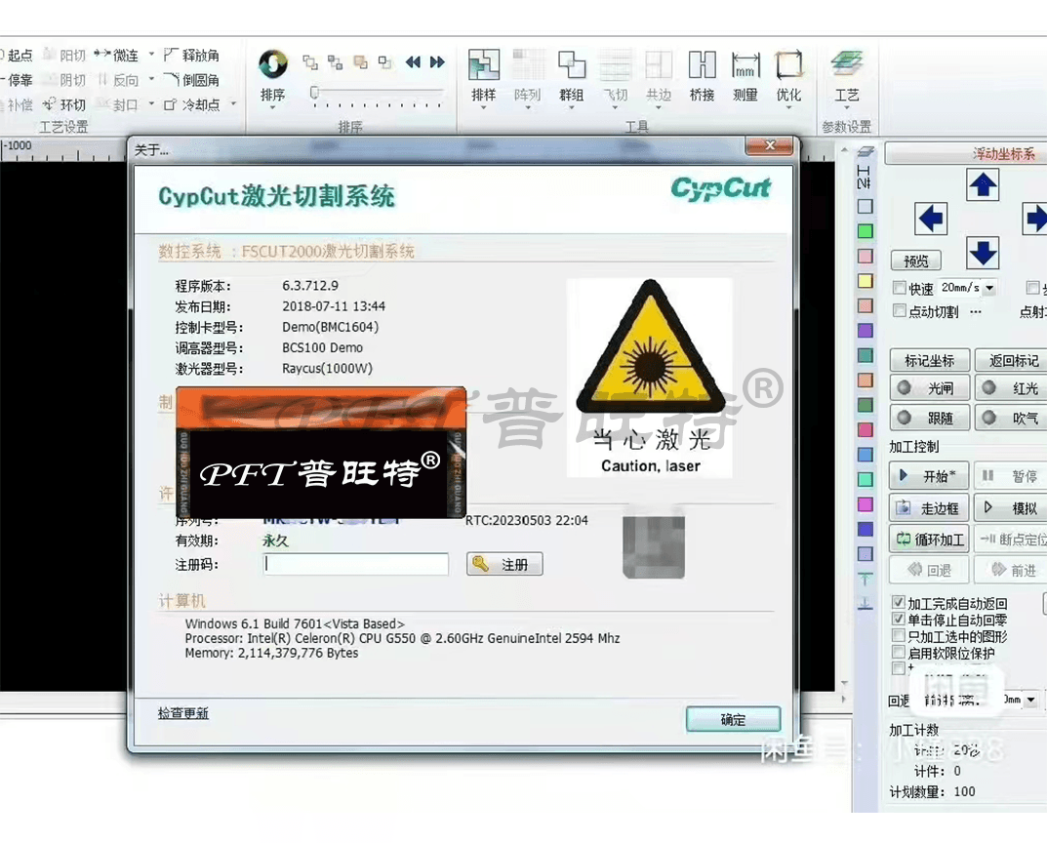Viewport: 1047px width, 843px height.
Task: Toggle 红光 red light button
Action: (x=1011, y=388)
